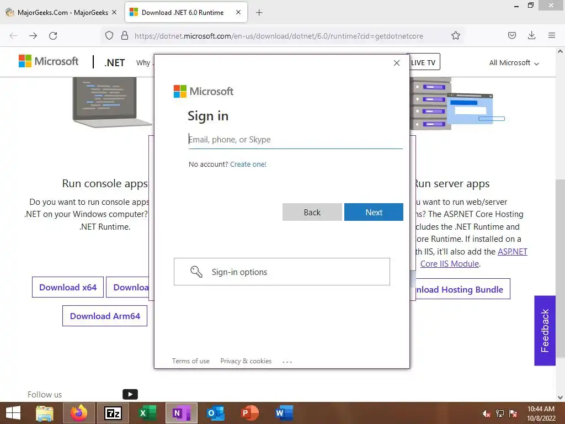Open the YouTube icon under Follow us

pos(130,394)
